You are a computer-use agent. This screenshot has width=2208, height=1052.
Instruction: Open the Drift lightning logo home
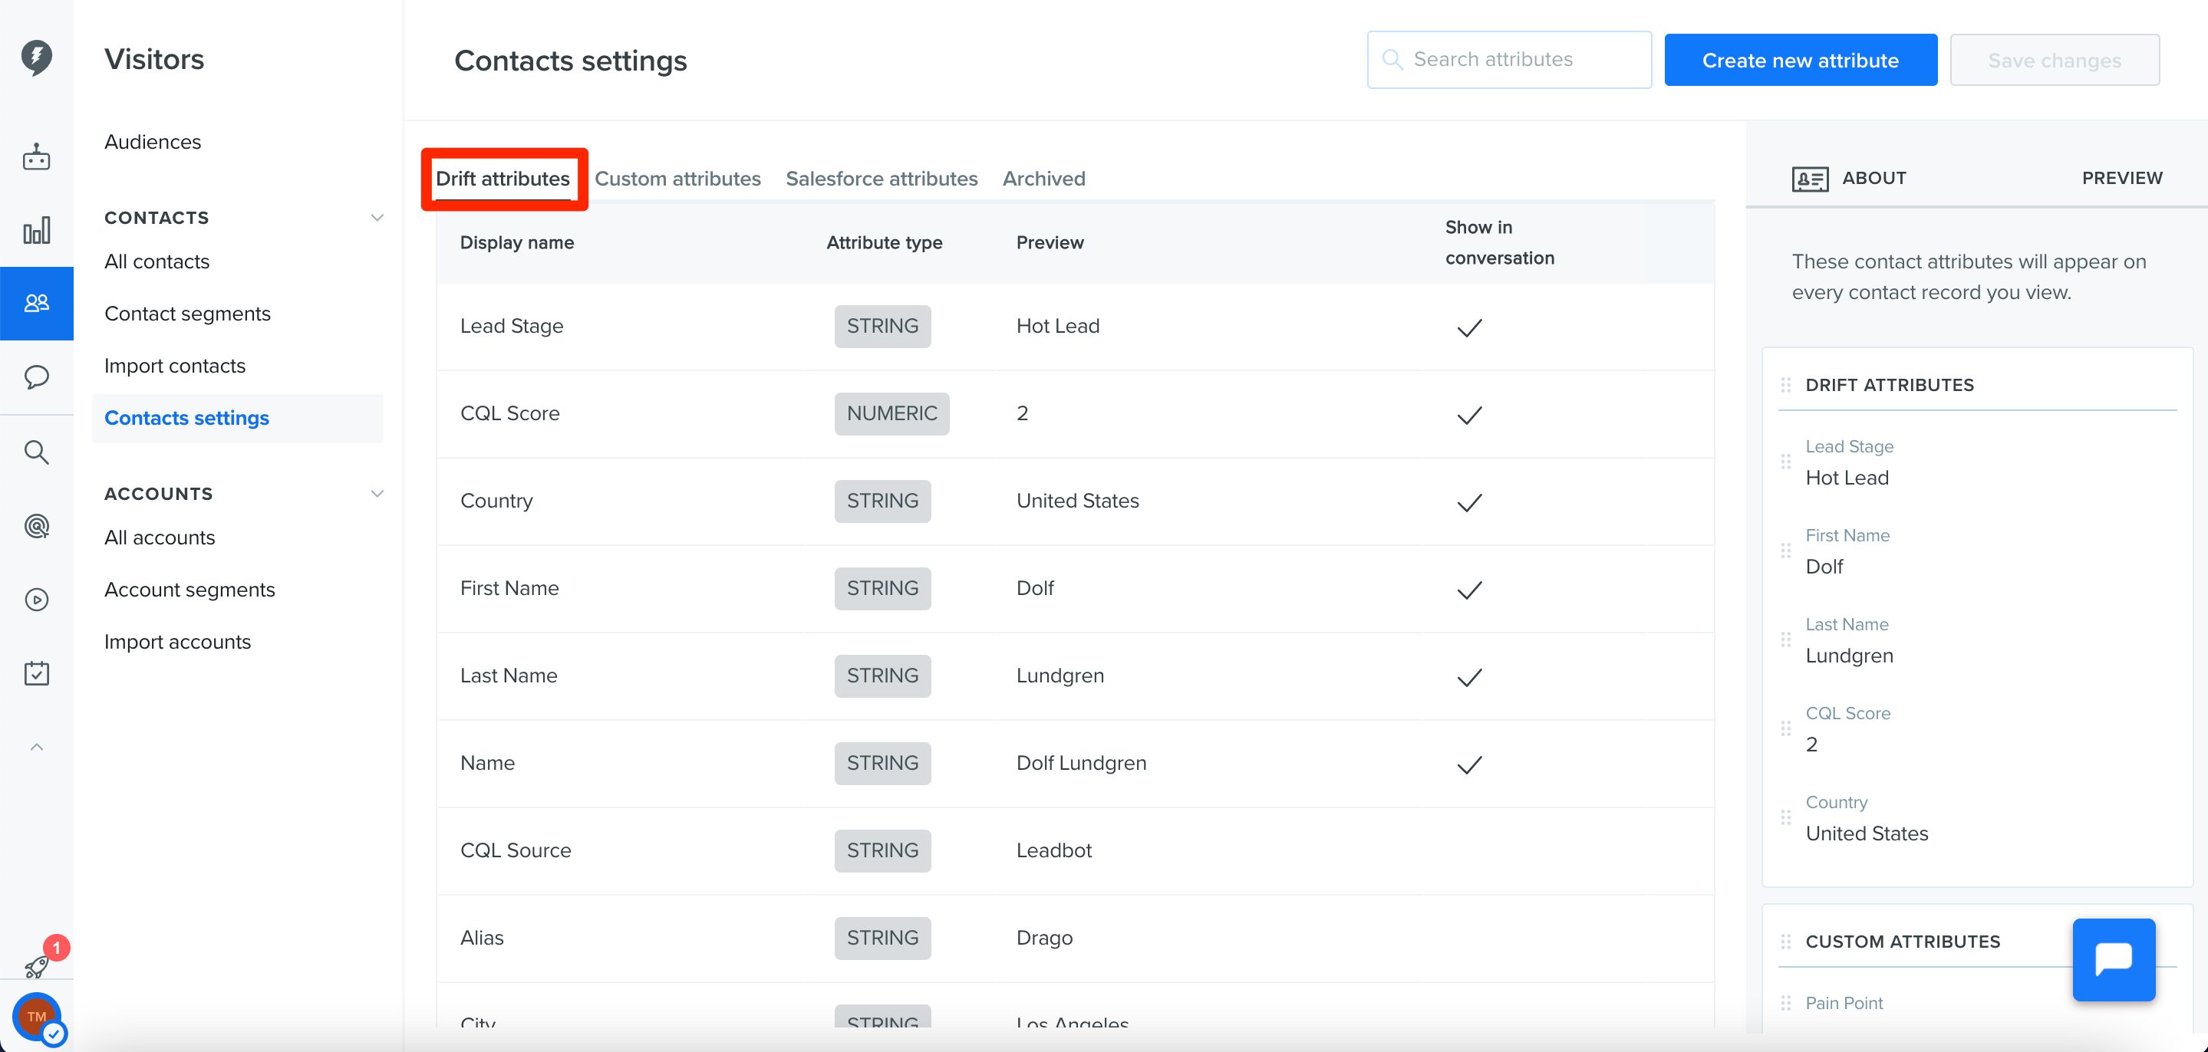click(x=36, y=58)
